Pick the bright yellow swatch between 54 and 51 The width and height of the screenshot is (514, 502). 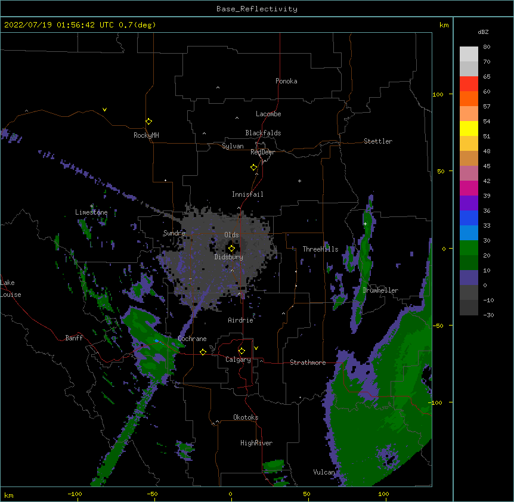(x=469, y=128)
